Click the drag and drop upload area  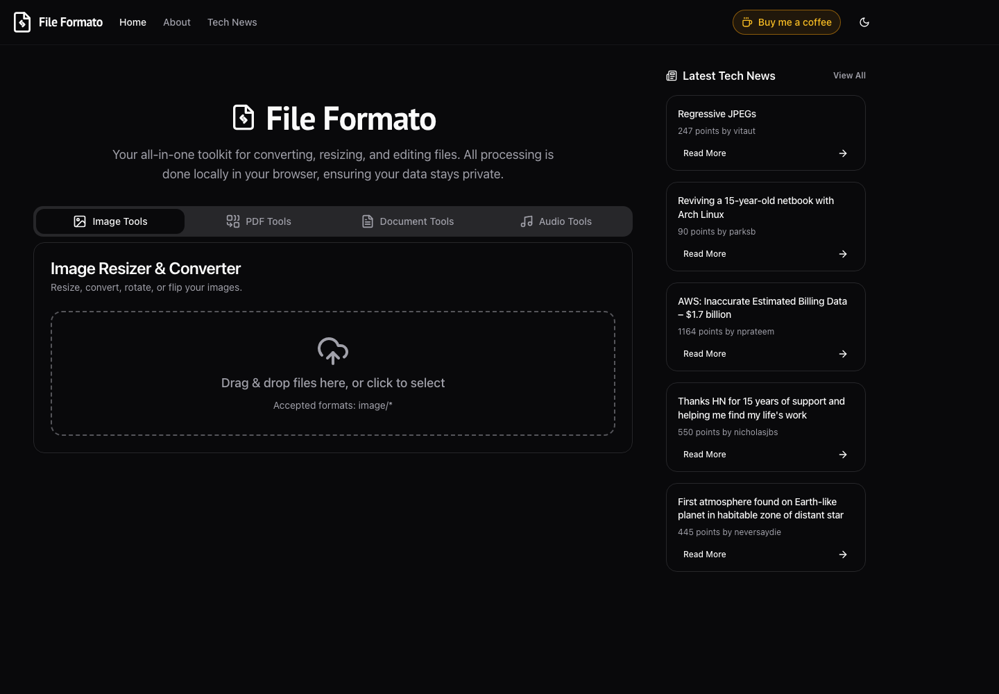(x=333, y=373)
